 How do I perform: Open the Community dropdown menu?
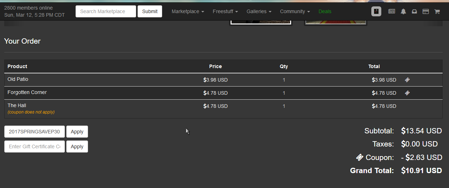tap(295, 11)
